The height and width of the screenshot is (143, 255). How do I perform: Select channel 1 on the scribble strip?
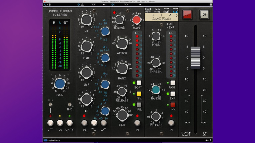tap(153, 15)
